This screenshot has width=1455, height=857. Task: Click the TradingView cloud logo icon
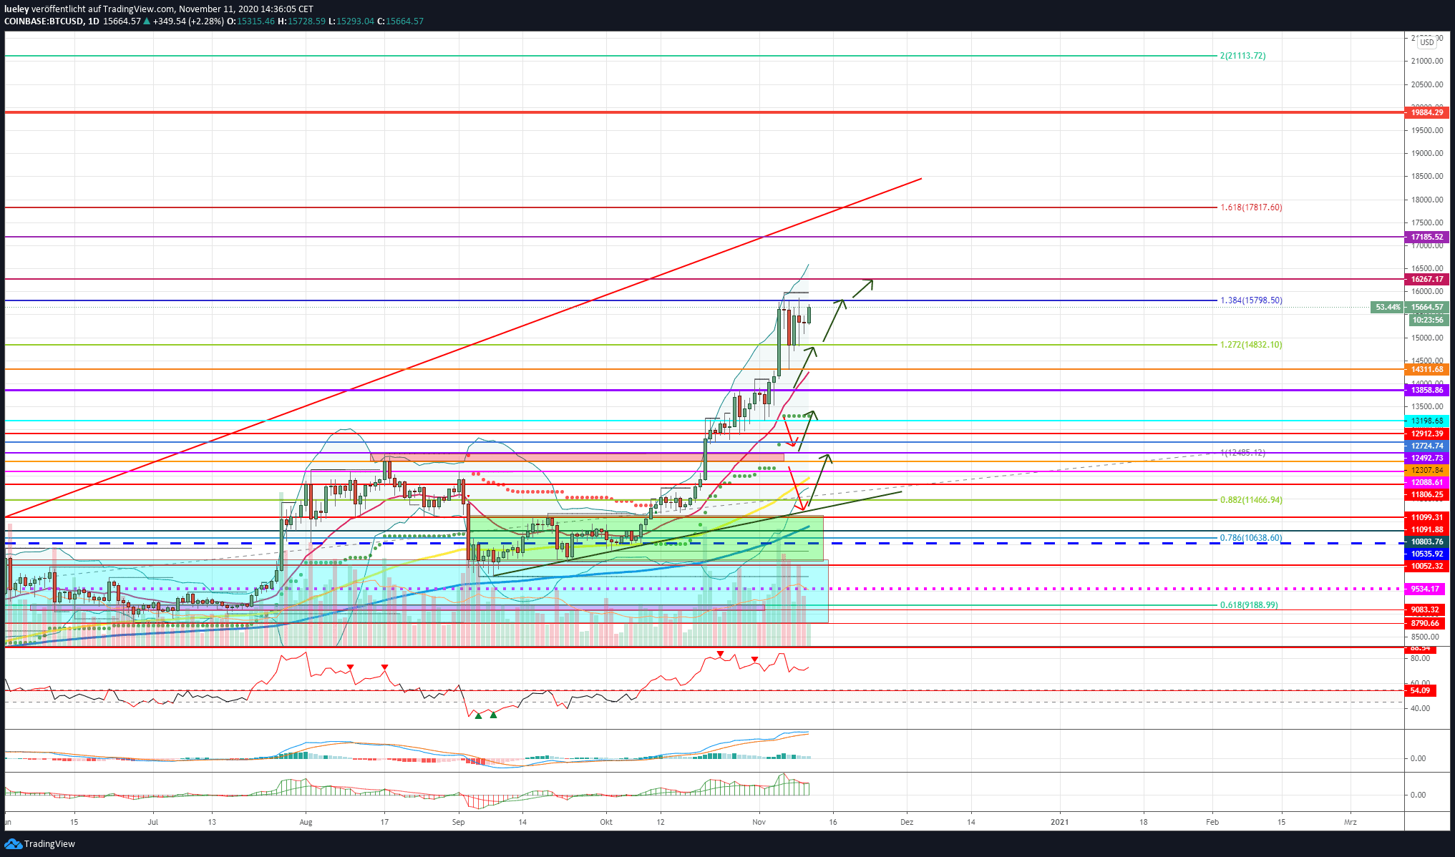[x=13, y=844]
